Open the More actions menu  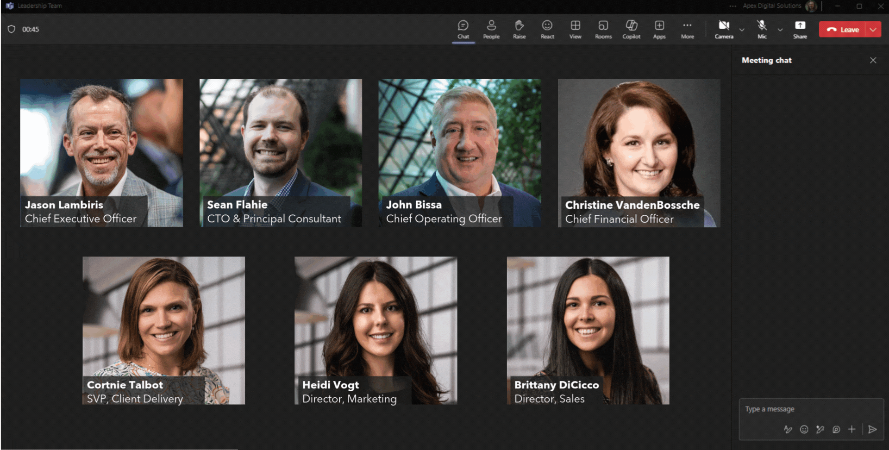tap(687, 29)
